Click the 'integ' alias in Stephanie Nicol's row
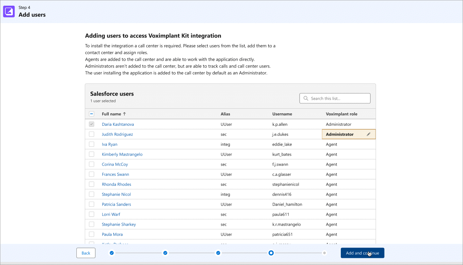 (225, 194)
